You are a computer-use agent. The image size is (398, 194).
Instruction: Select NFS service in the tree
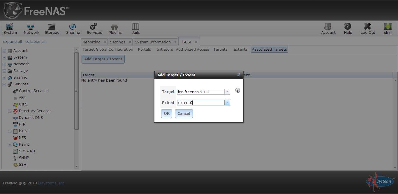[x=22, y=138]
